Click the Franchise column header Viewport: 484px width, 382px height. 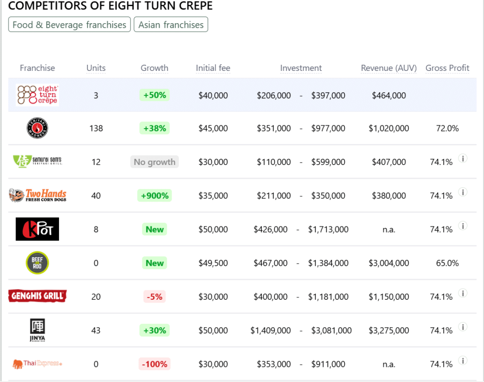(37, 68)
